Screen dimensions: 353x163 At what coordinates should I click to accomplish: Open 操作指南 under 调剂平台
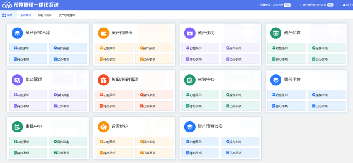(327, 94)
